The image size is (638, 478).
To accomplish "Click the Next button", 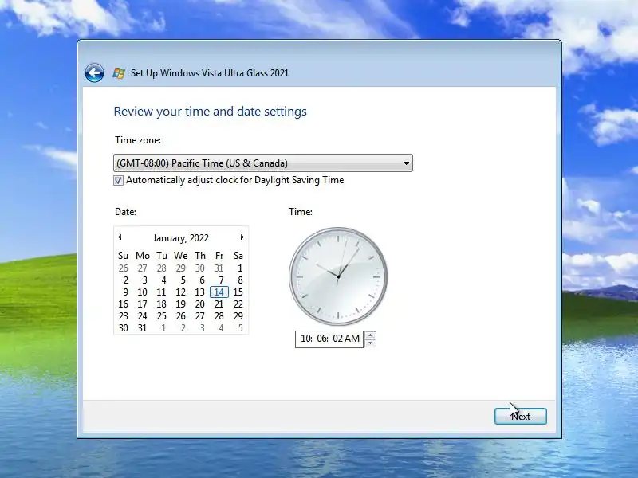I will coord(521,416).
